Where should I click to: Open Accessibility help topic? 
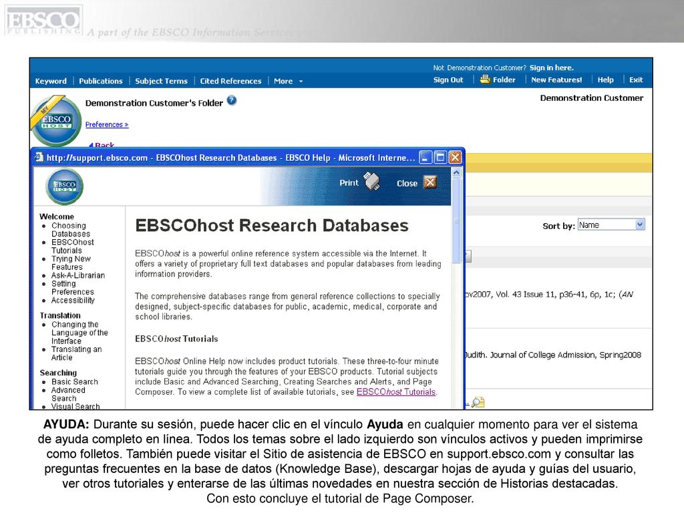[x=73, y=300]
